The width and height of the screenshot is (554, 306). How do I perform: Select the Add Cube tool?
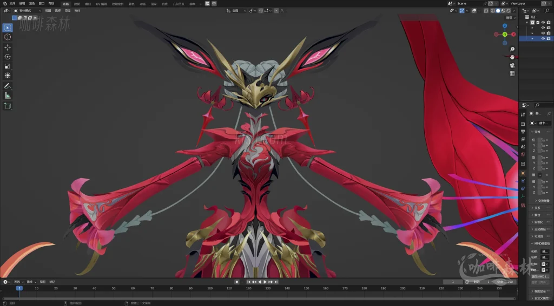8,106
